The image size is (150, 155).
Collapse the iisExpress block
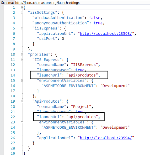pyautogui.click(x=22, y=28)
